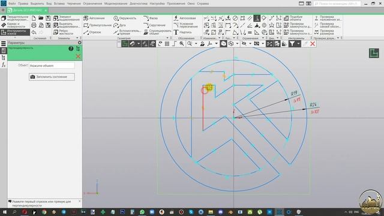Toggle wireframe cube display mode

point(231,44)
